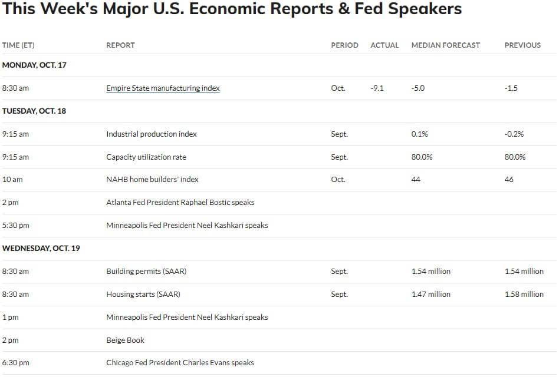Viewport: 559px width, 377px height.
Task: Select the Monday, Oct. 17 heading
Action: pyautogui.click(x=34, y=65)
